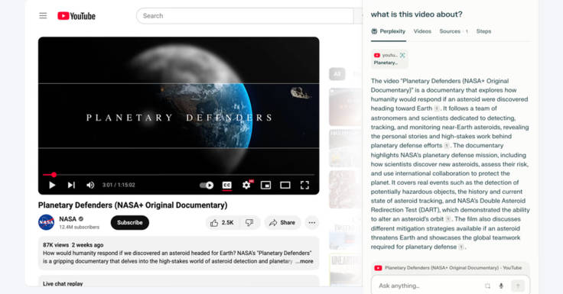Play the Planetary Defenders video
Screen dimensions: 563x294
52,185
